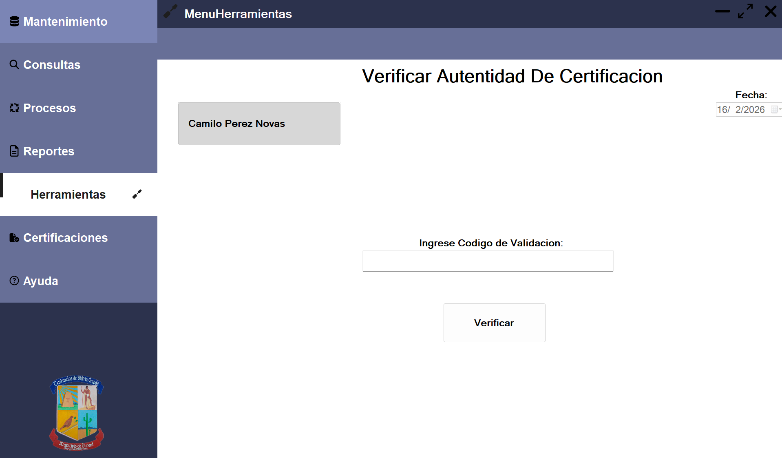Click the Camilo Perez Novas button
782x458 pixels.
coord(259,124)
